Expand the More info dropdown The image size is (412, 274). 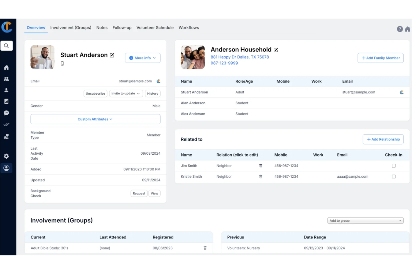coord(143,58)
